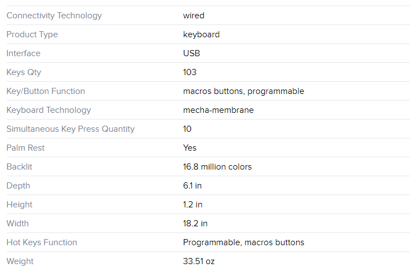This screenshot has height=278, width=410.
Task: Click the Palm Rest label
Action: pyautogui.click(x=26, y=148)
